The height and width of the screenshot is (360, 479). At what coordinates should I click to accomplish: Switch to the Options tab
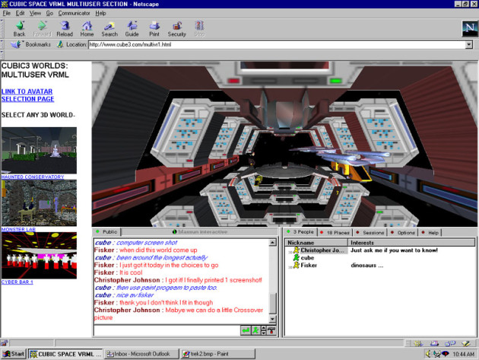[403, 232]
